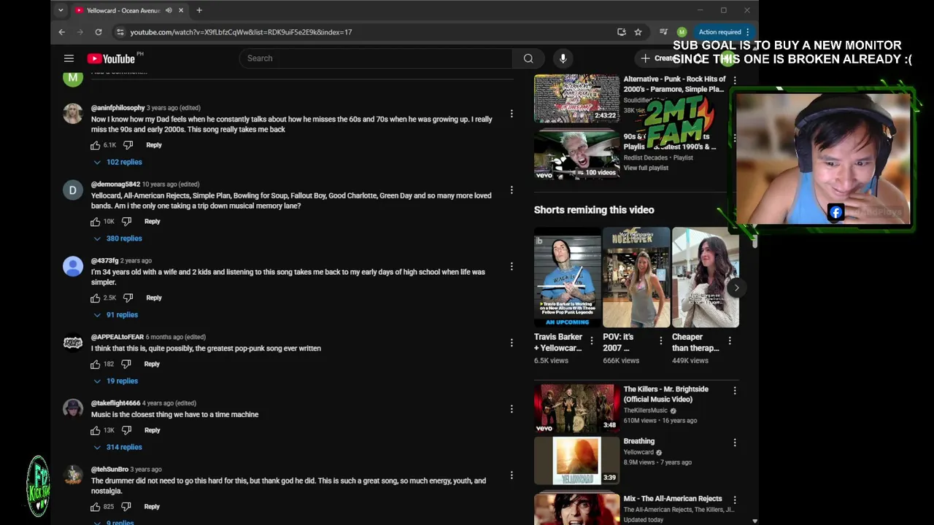Viewport: 934px width, 525px height.
Task: Open Action required browser menu
Action: tap(725, 32)
